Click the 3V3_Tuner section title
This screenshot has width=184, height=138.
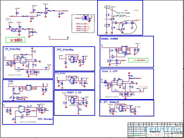[x=60, y=73]
